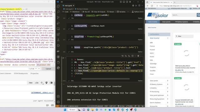Open the Run and Debug view
This screenshot has height=112, width=200.
[58, 23]
